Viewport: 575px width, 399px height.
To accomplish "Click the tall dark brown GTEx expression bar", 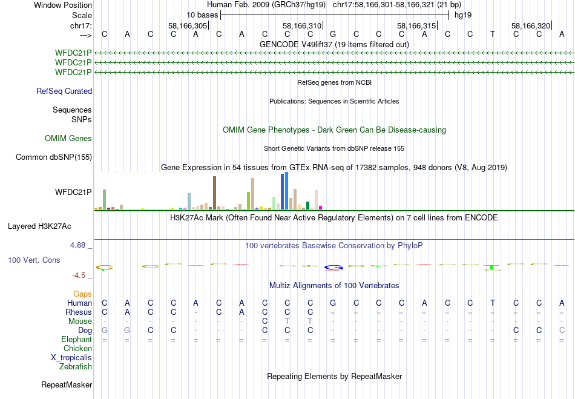I will click(214, 193).
